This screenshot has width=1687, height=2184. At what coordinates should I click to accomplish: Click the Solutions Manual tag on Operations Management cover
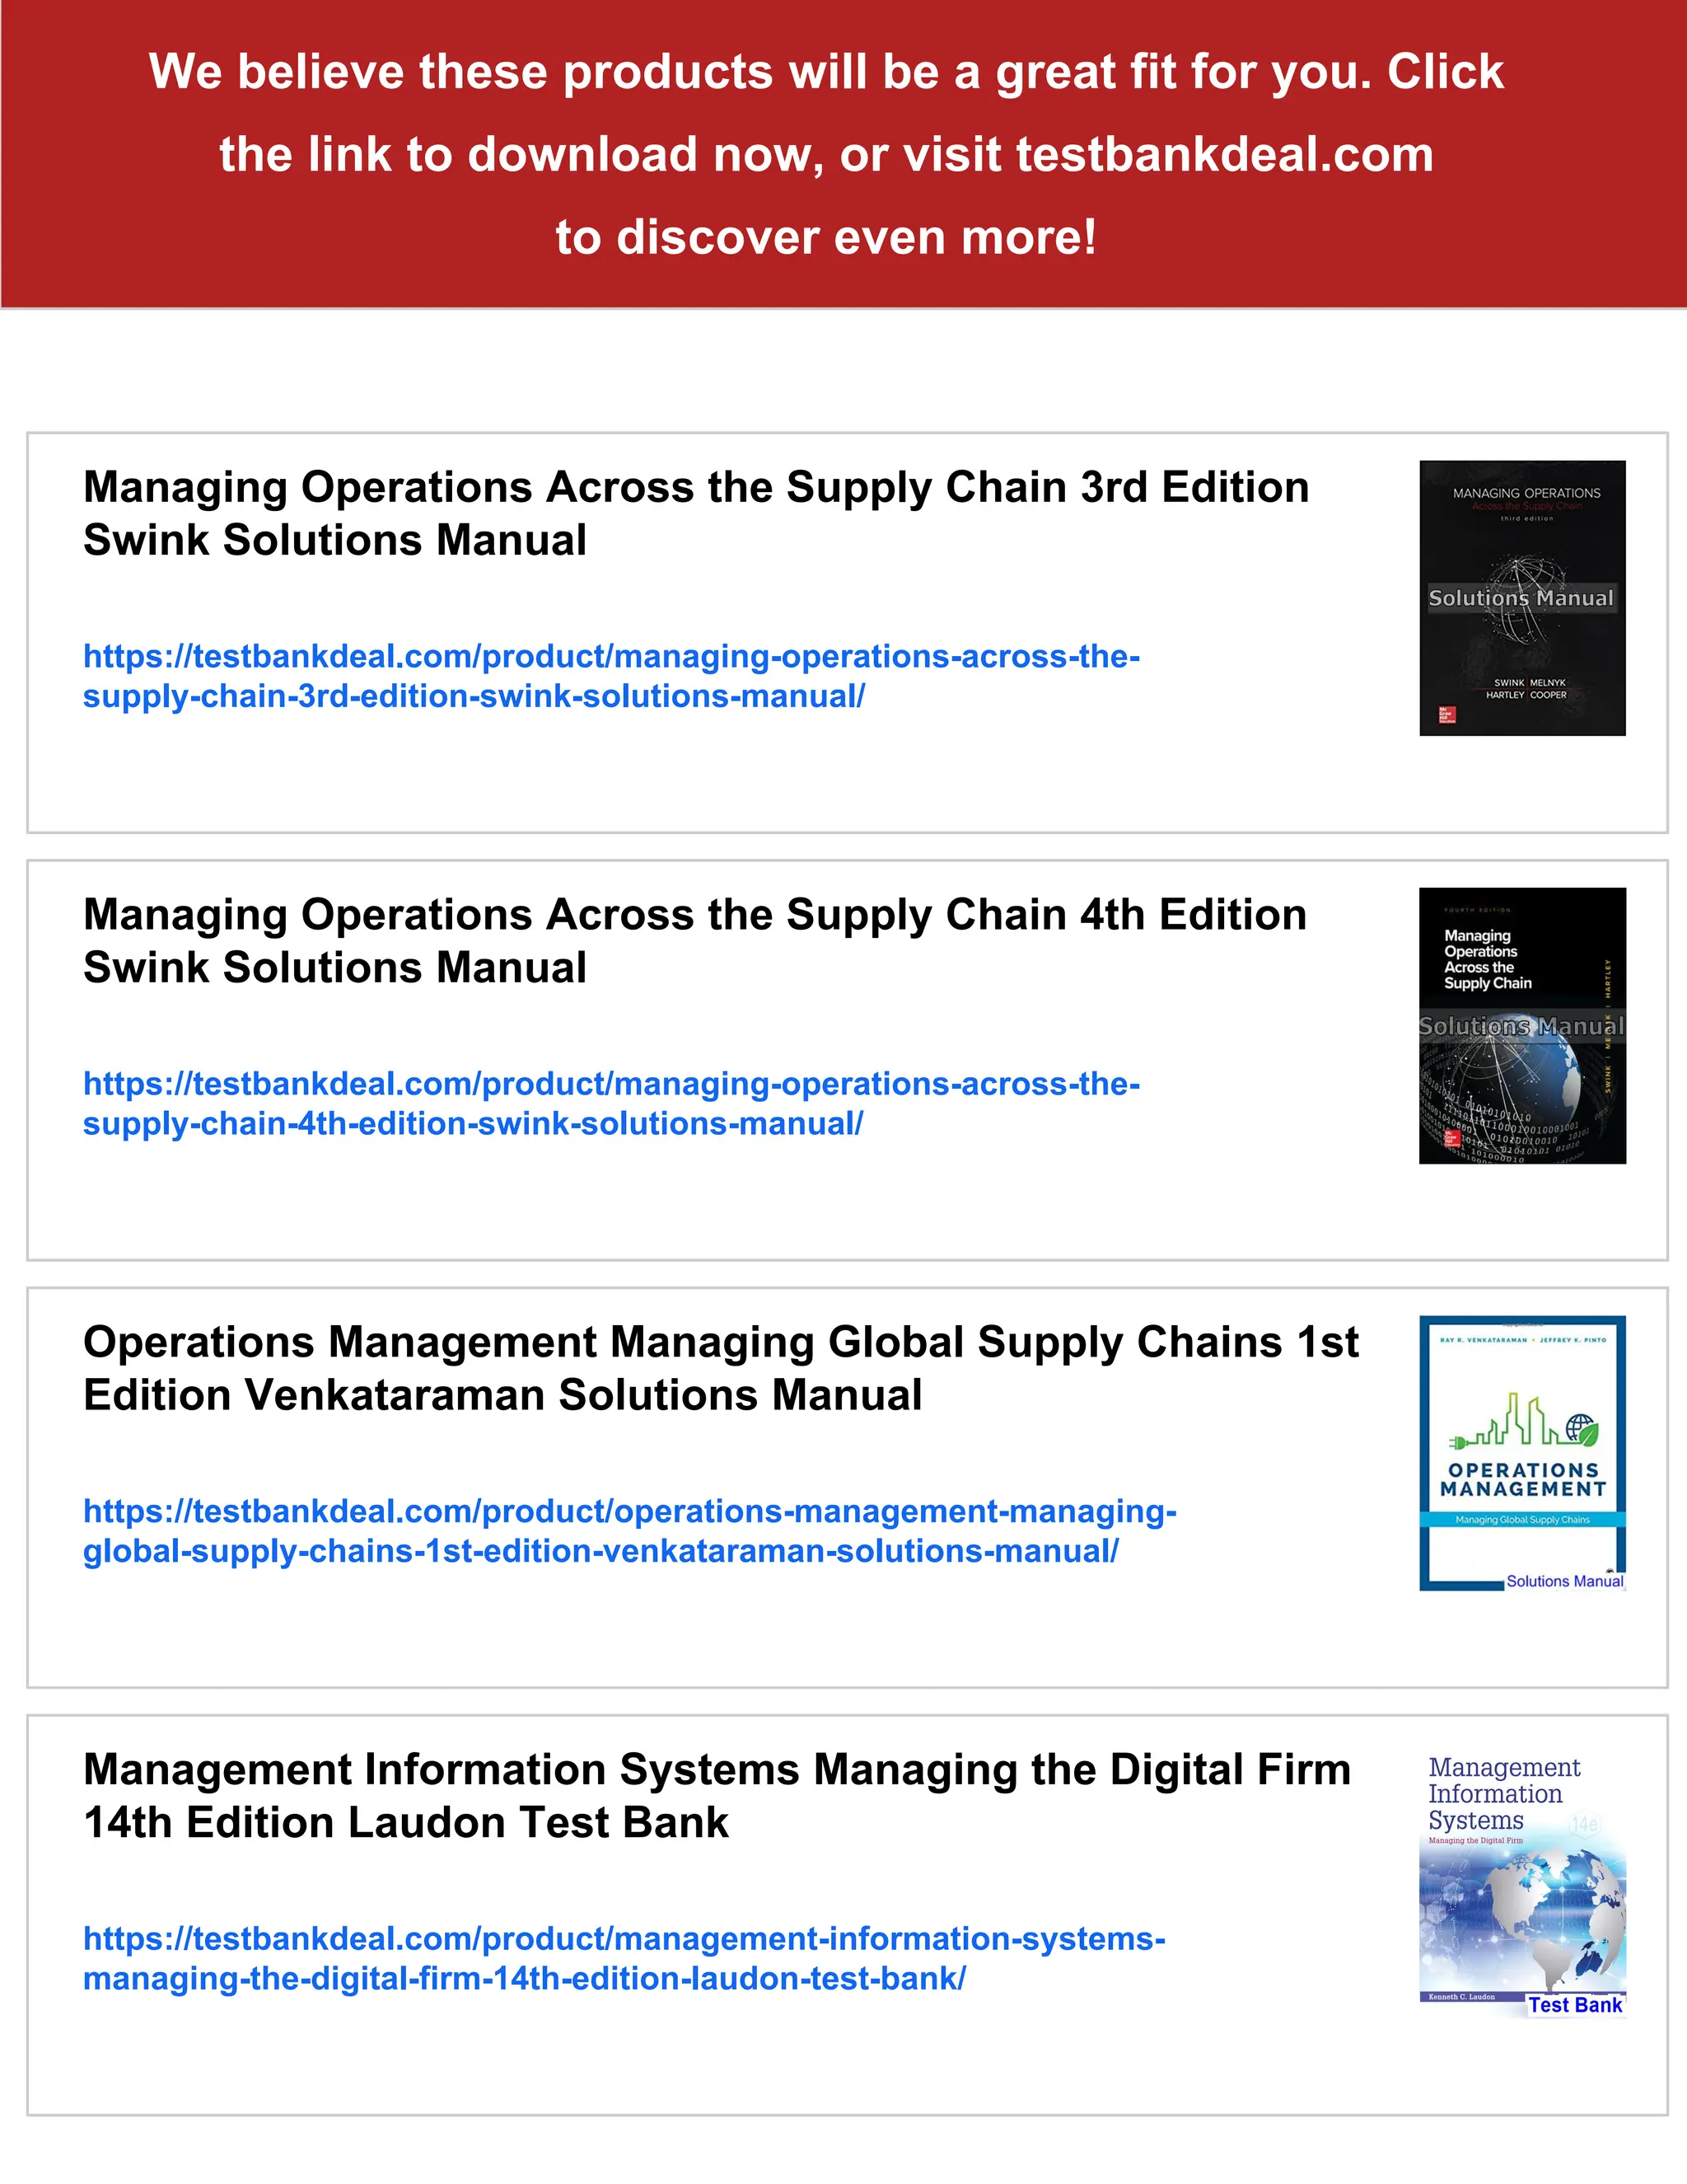(x=1564, y=1581)
